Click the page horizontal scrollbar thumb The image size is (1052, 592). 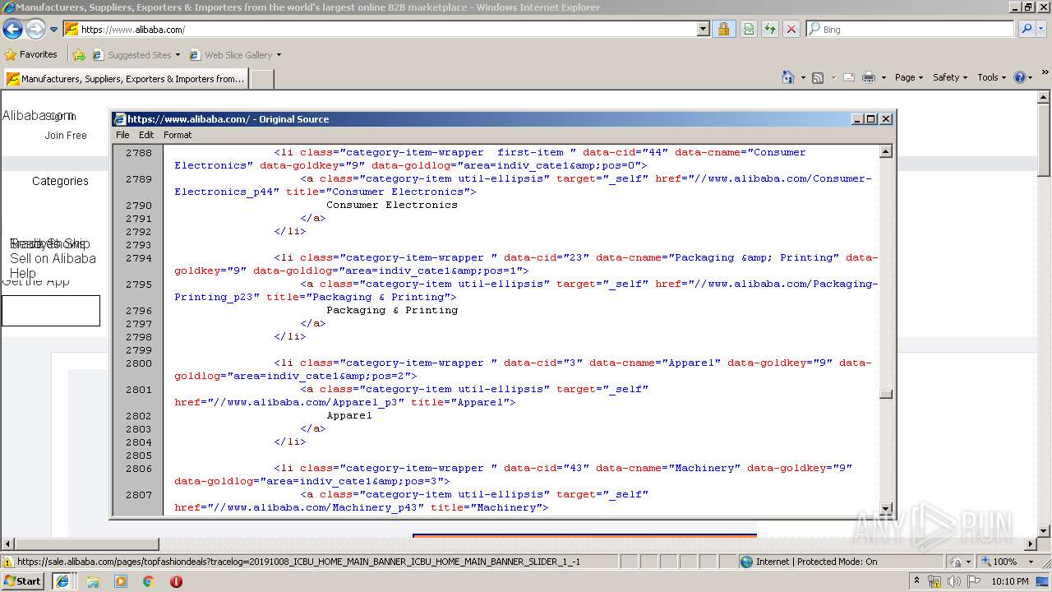click(x=86, y=544)
